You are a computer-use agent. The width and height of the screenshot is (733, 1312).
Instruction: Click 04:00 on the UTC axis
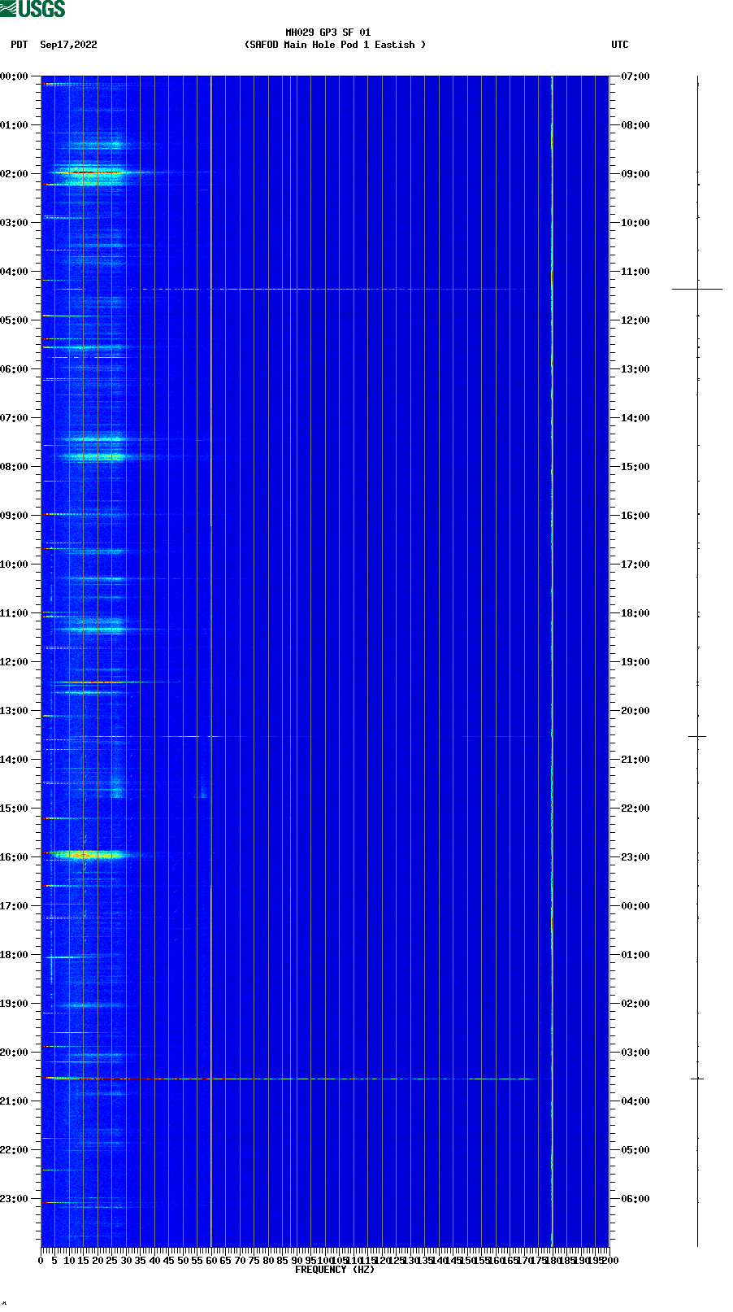[635, 1101]
